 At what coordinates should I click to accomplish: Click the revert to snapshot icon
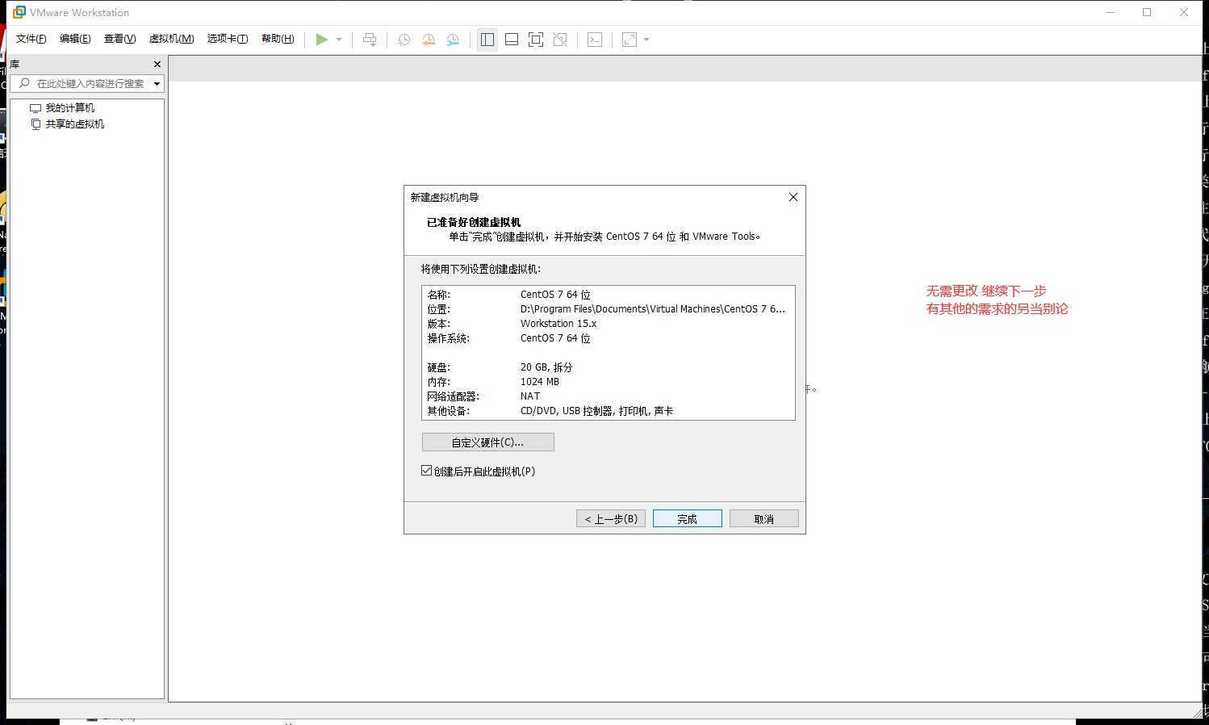coord(429,40)
